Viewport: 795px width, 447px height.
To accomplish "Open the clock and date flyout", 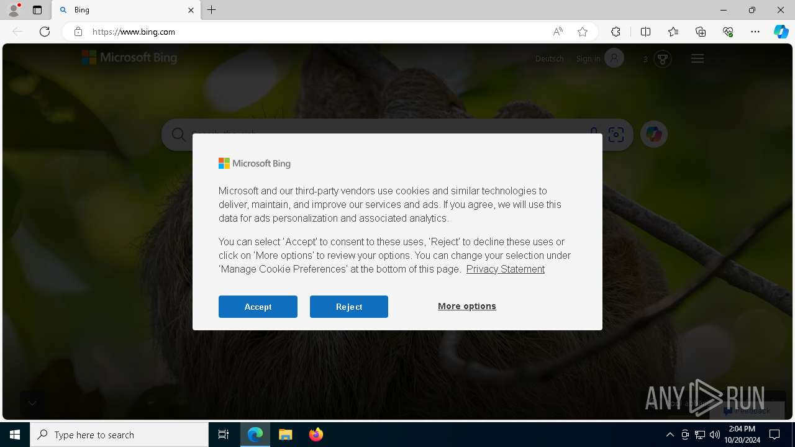I will pyautogui.click(x=742, y=435).
